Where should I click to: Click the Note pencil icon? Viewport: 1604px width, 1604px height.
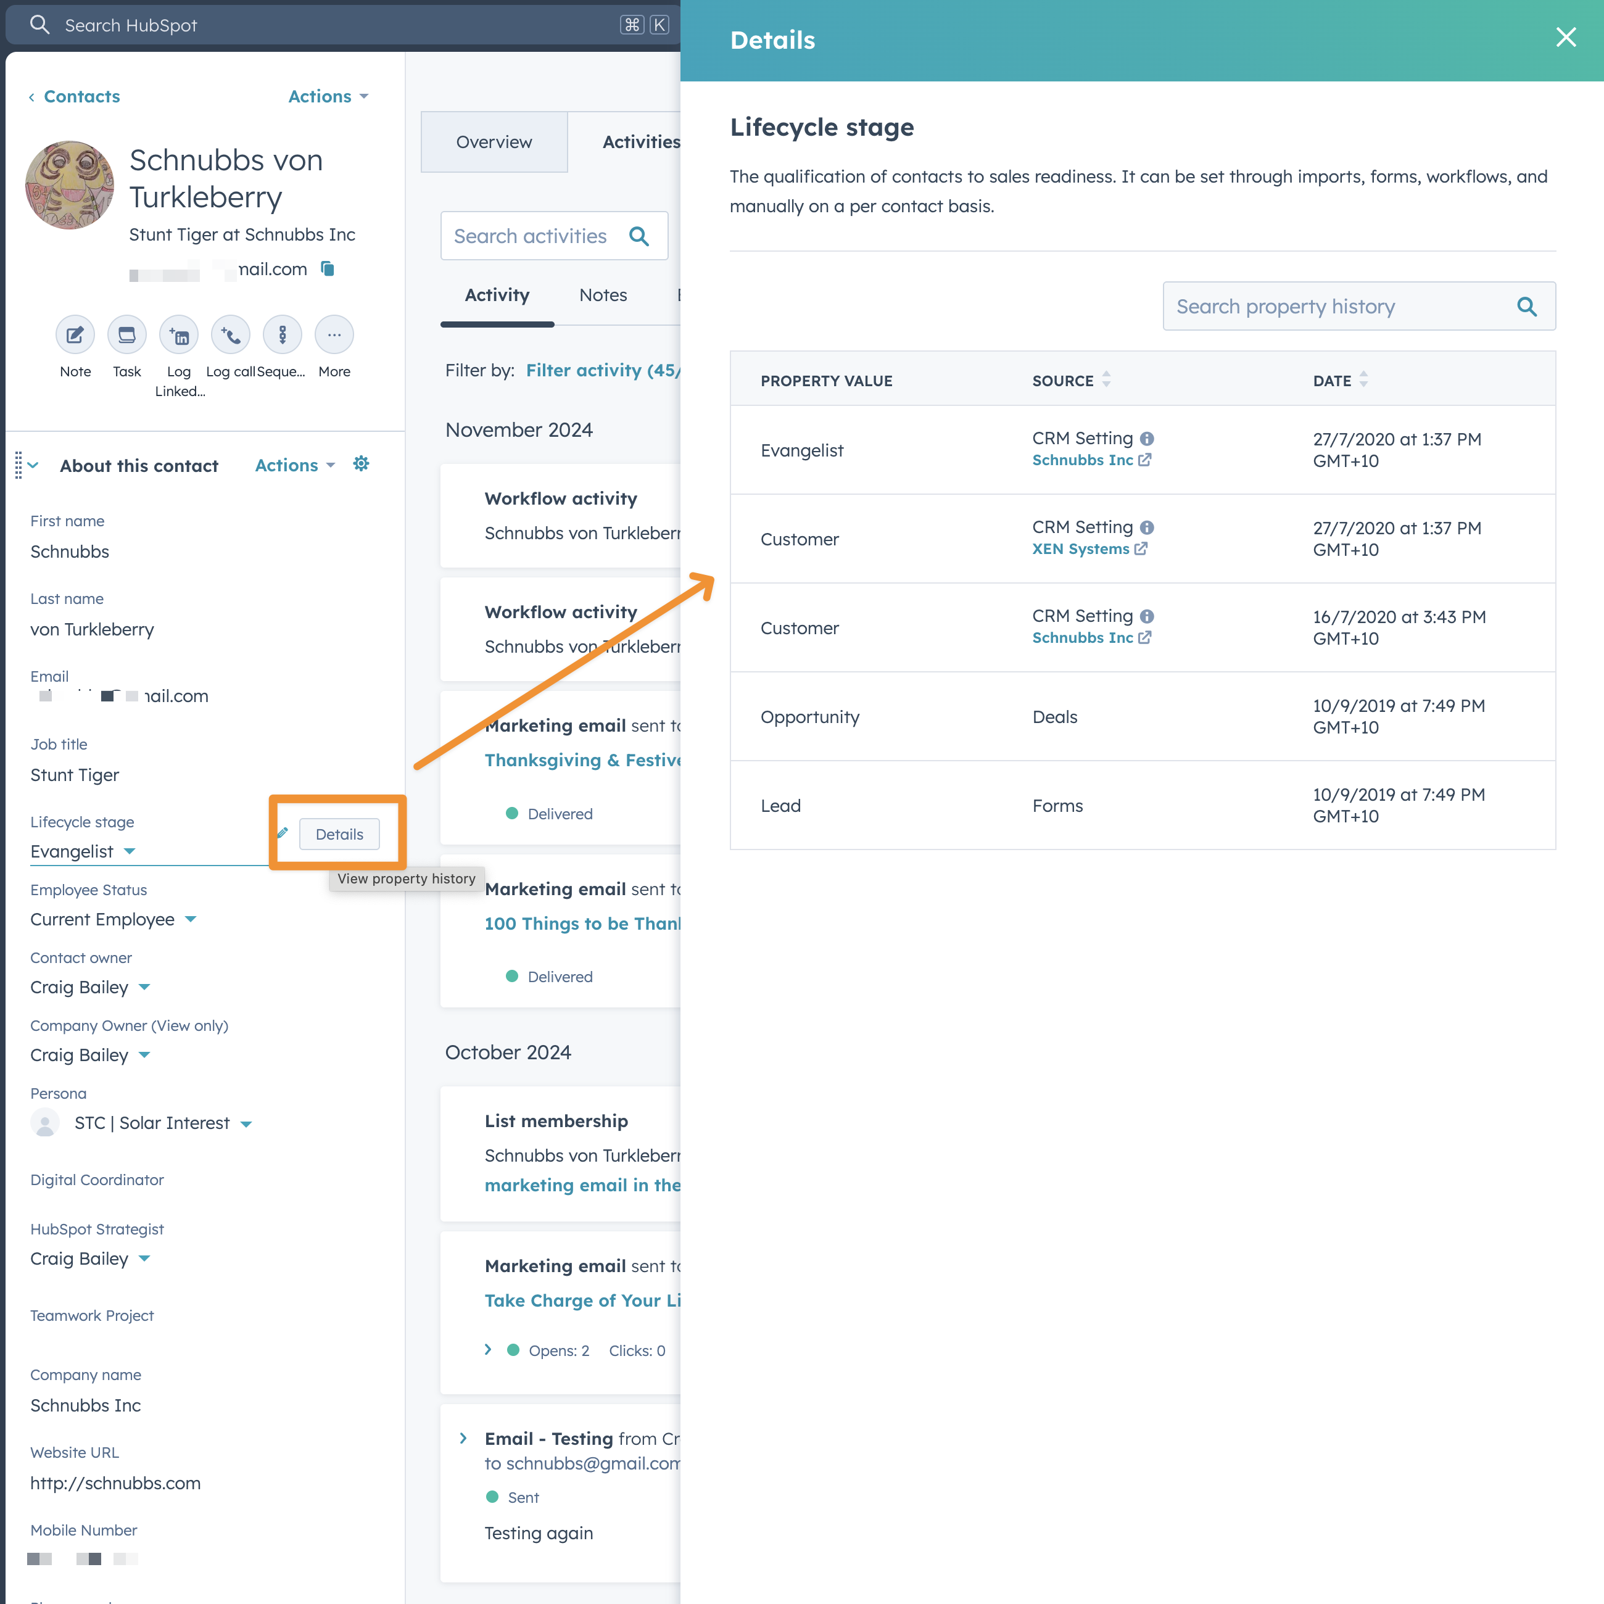point(75,336)
